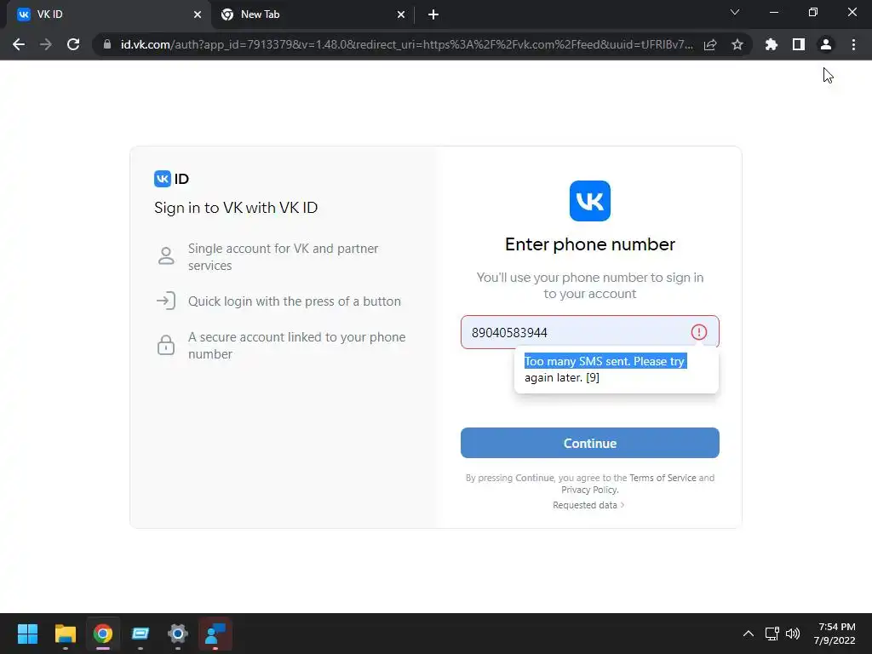Expand the Requested data link
The width and height of the screenshot is (872, 654).
point(588,505)
